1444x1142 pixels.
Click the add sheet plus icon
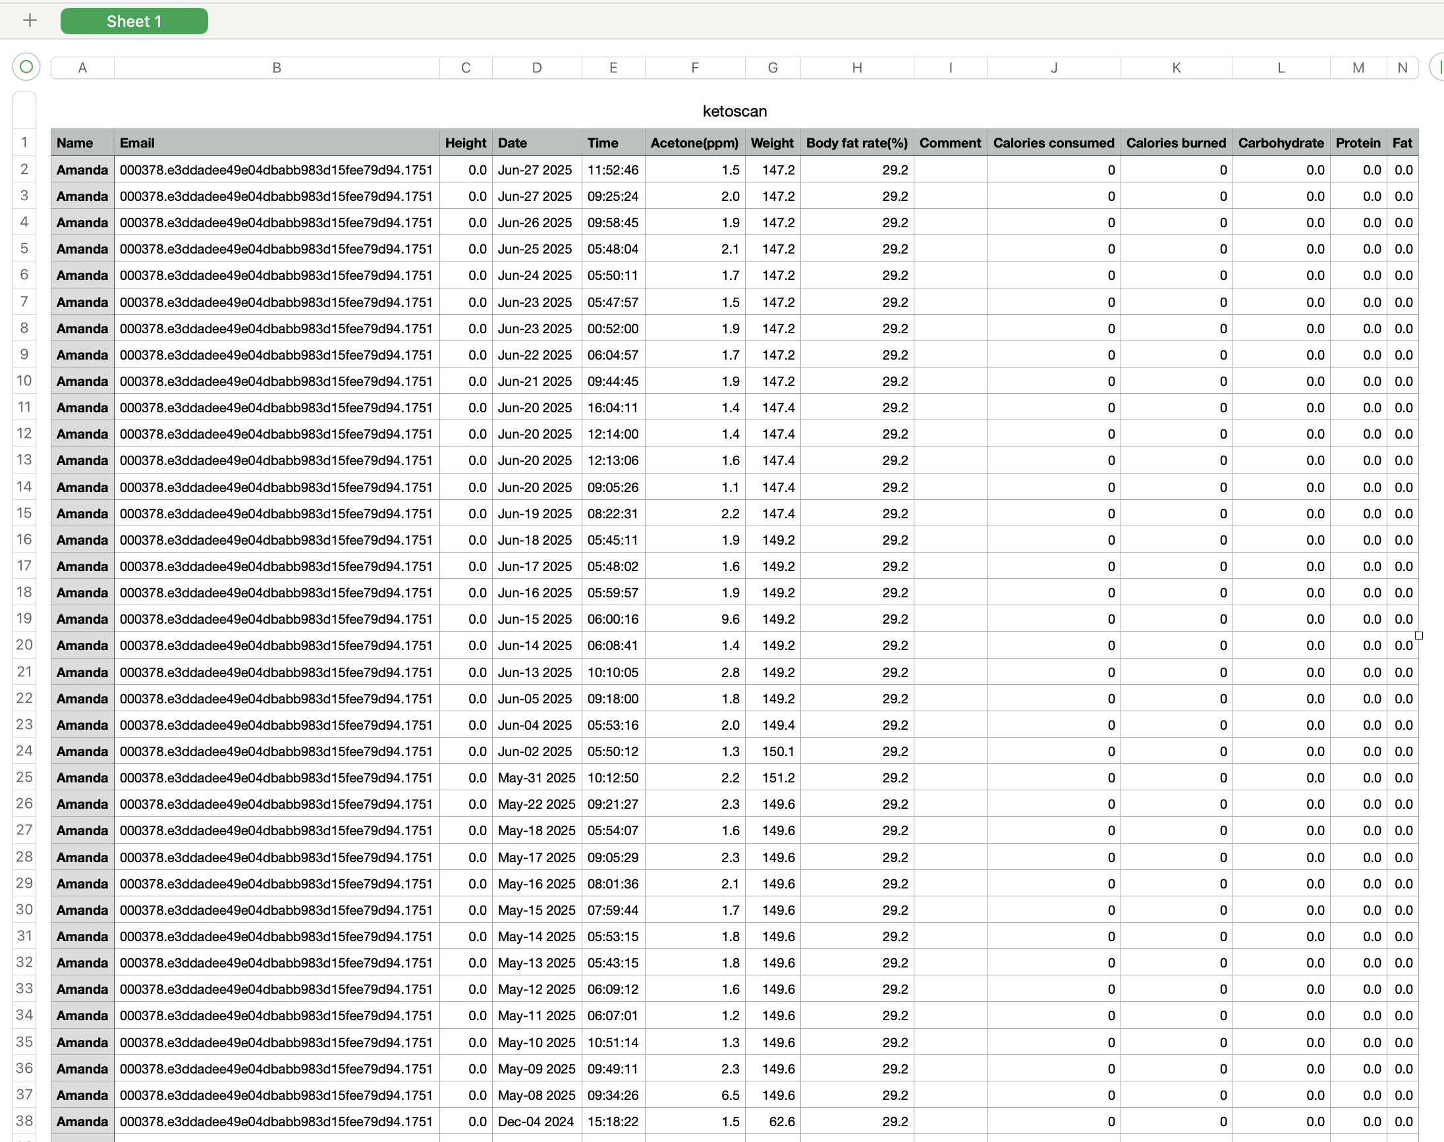pos(30,20)
